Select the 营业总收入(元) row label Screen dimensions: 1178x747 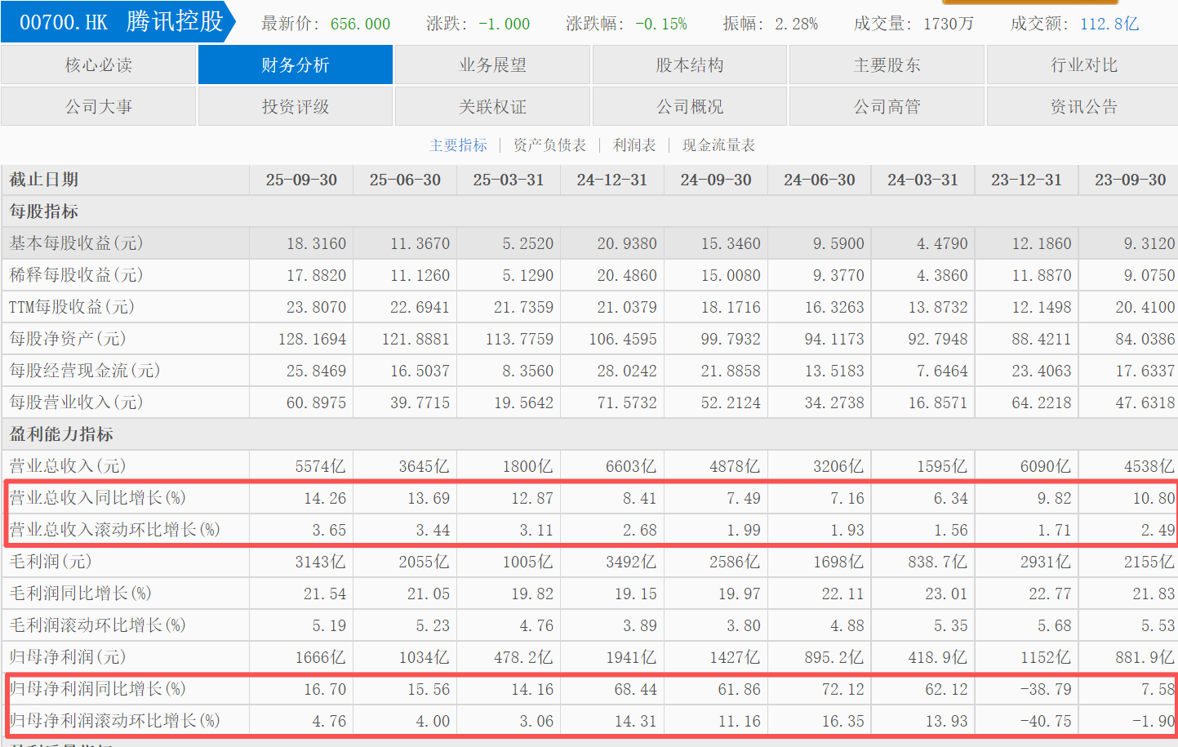68,466
